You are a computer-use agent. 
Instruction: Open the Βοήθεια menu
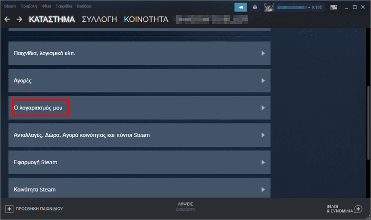coord(84,6)
